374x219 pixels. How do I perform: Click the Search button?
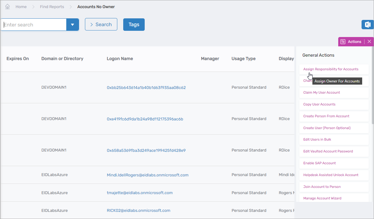click(101, 24)
